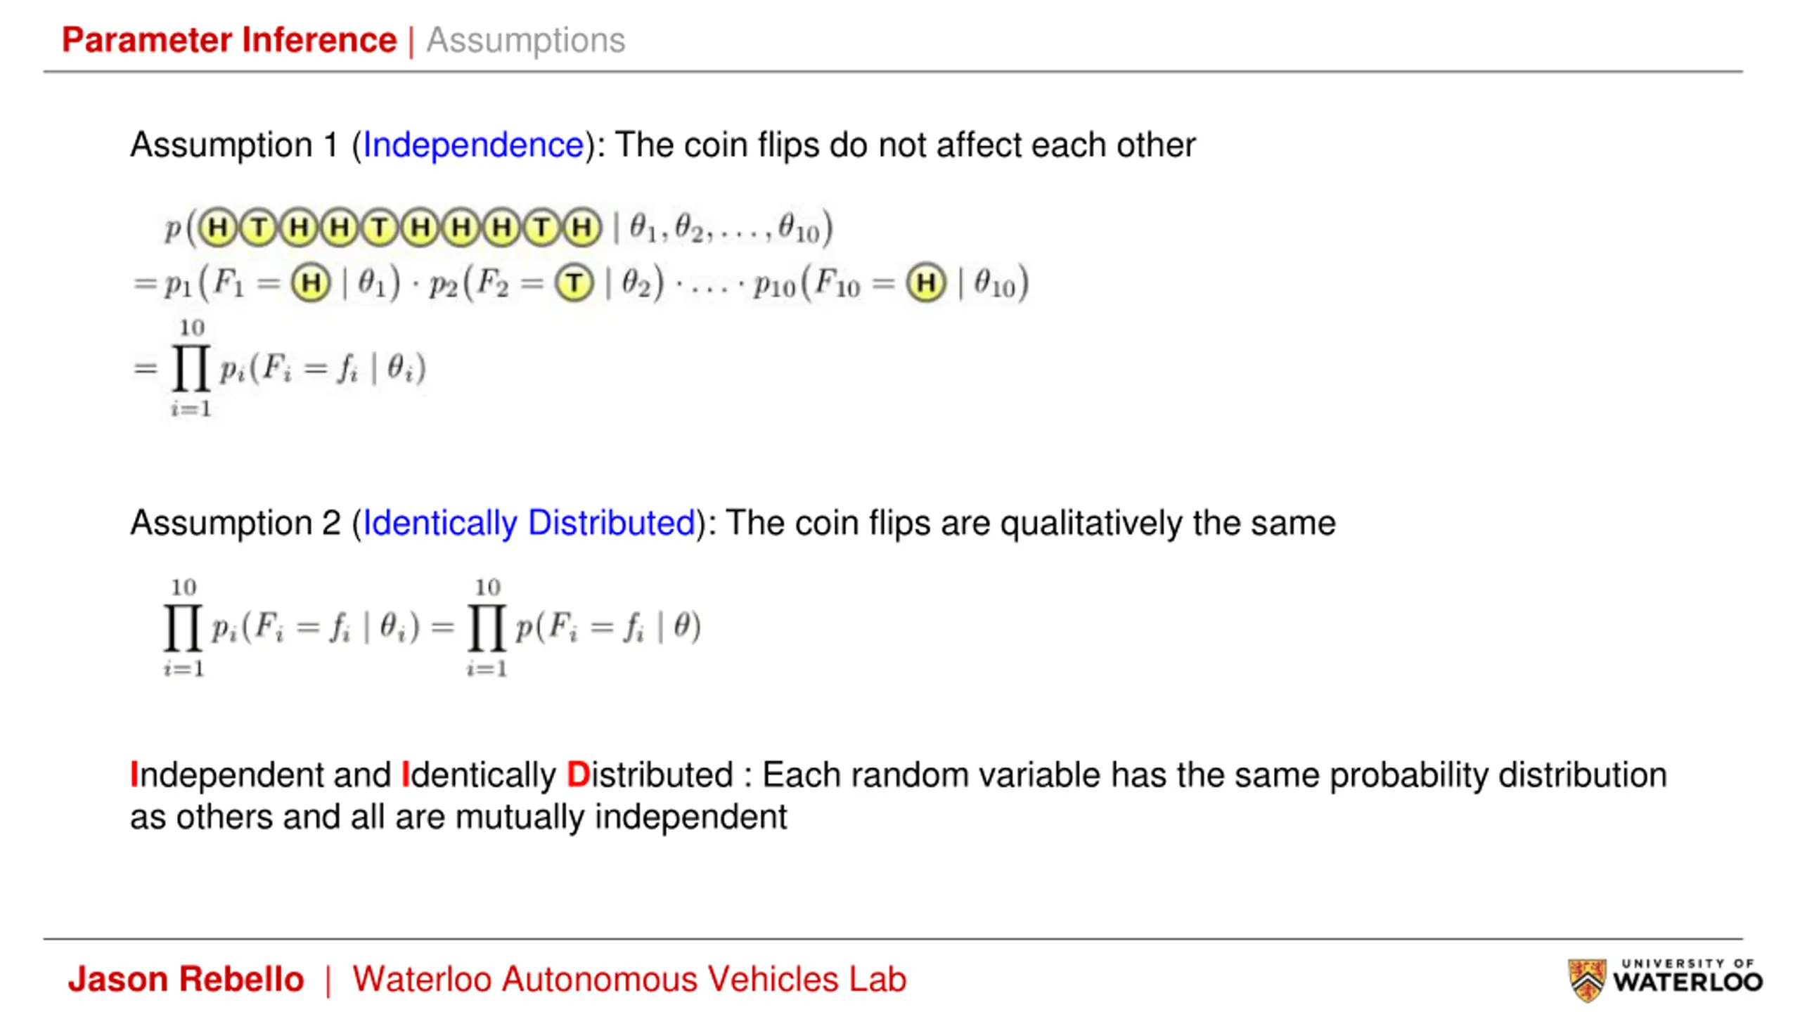
Task: Click the Parameter Inference title
Action: (229, 39)
